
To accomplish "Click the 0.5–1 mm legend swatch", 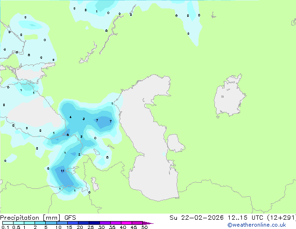I will (x=19, y=223).
